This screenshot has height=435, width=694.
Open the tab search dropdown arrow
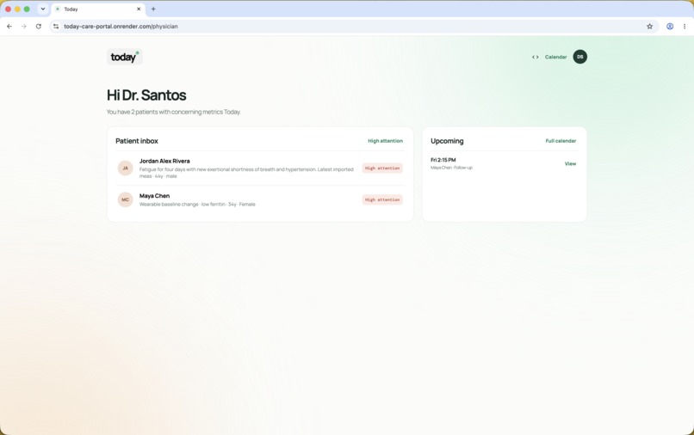(x=43, y=9)
